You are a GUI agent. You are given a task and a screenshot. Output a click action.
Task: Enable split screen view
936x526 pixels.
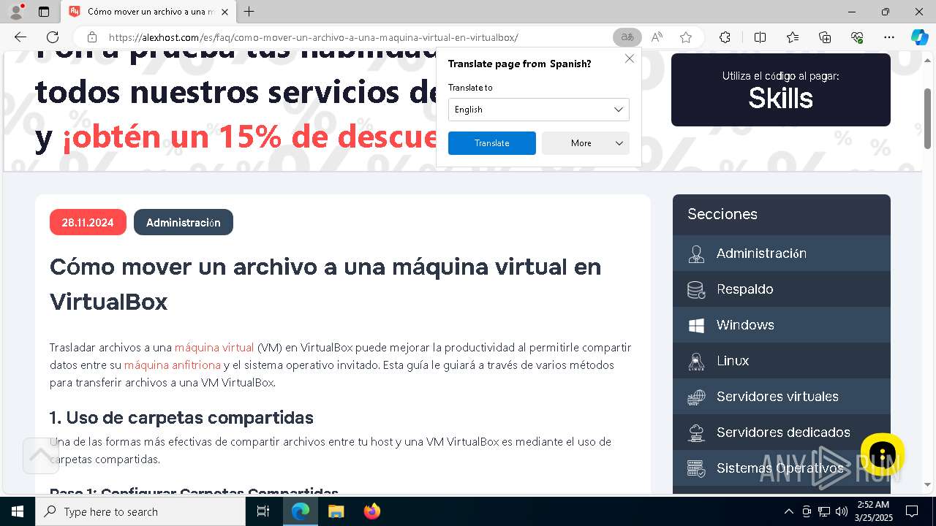click(760, 37)
